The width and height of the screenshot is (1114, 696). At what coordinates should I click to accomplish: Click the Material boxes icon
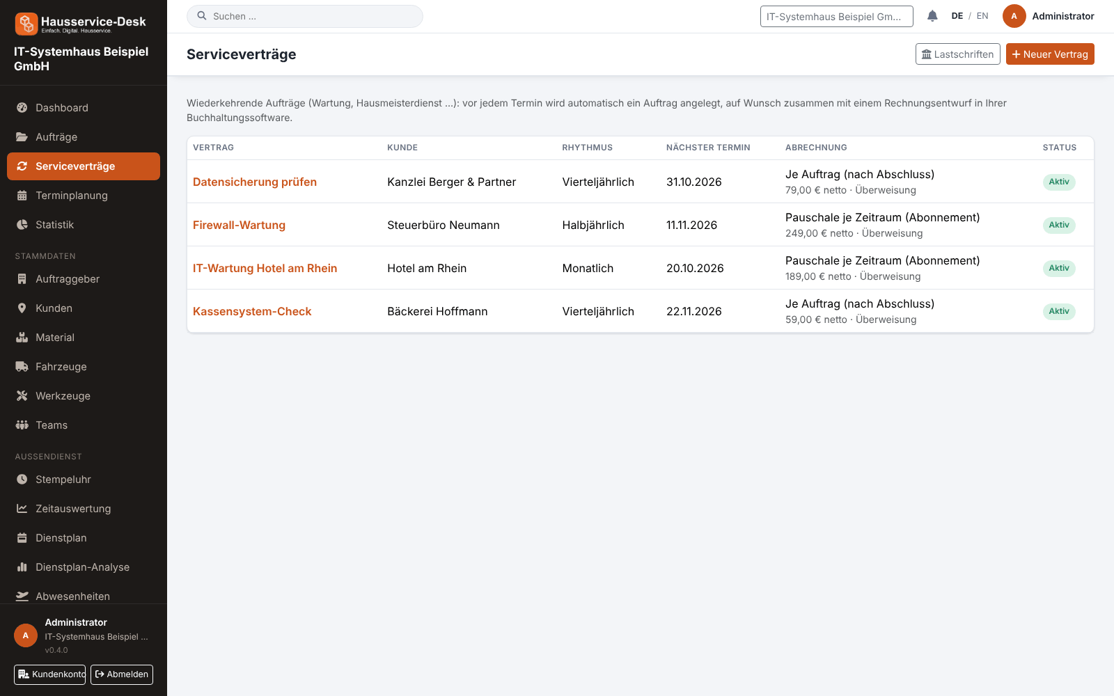22,338
